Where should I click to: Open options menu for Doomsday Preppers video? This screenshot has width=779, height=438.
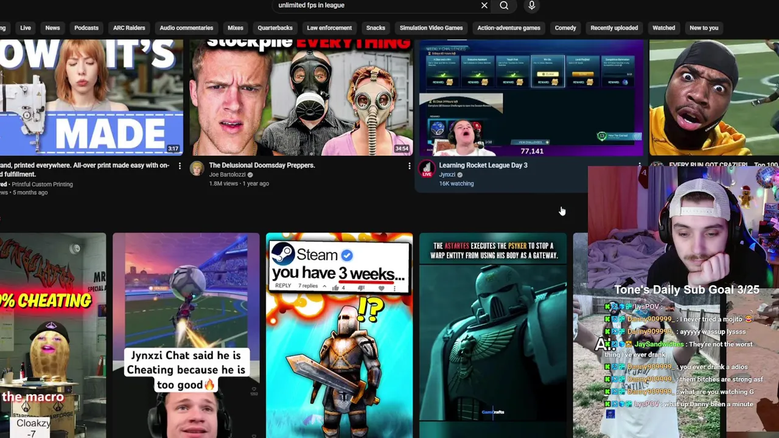point(409,165)
